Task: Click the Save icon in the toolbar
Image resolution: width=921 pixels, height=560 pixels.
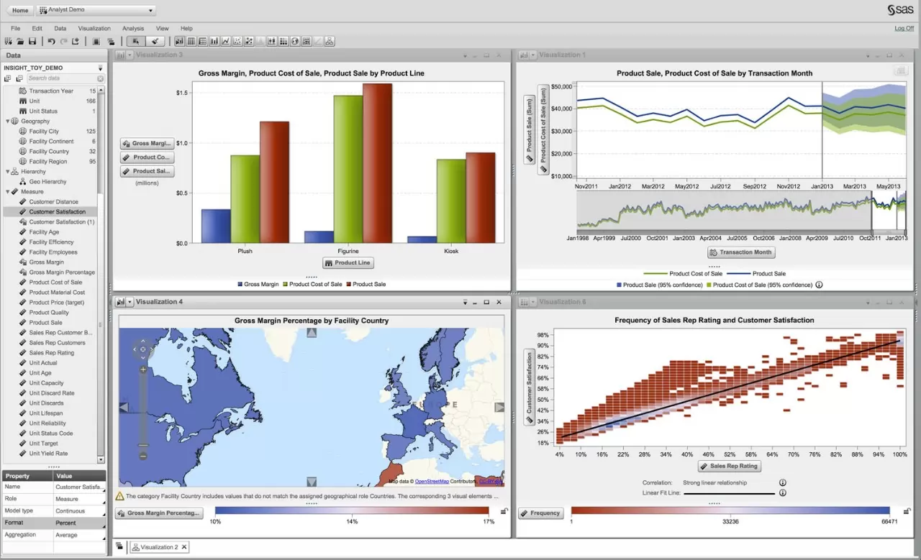Action: tap(32, 42)
